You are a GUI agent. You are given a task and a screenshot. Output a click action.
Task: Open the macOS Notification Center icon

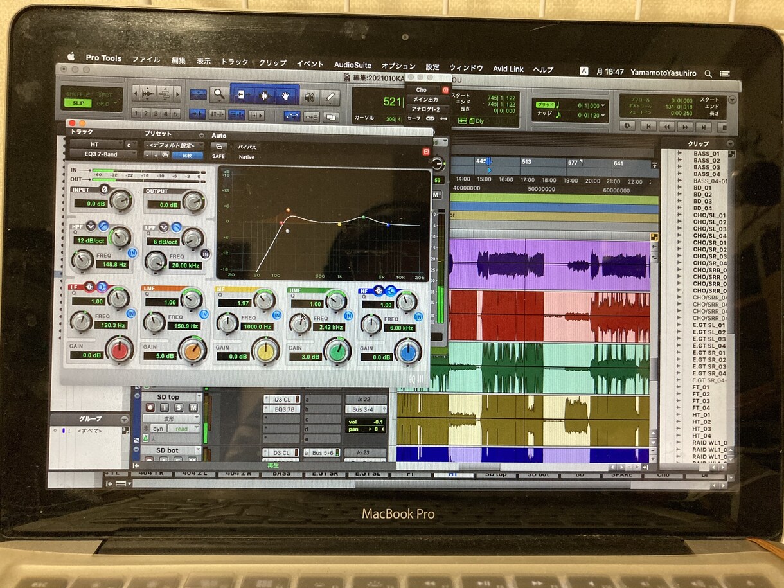(x=726, y=75)
